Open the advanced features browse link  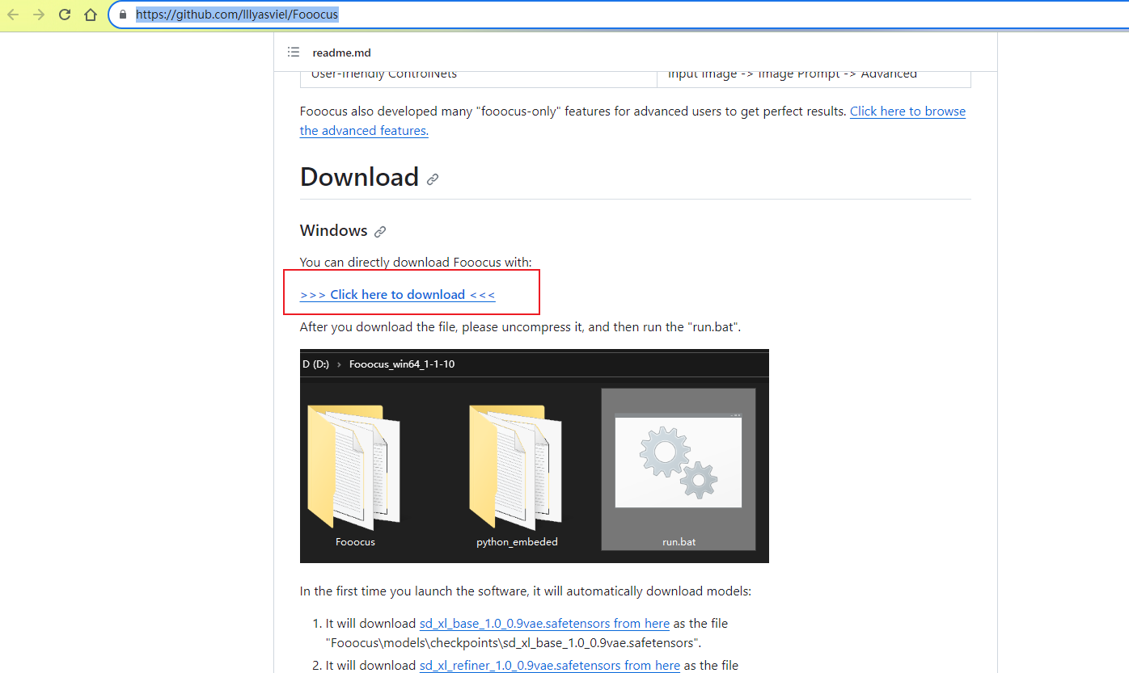pos(907,111)
